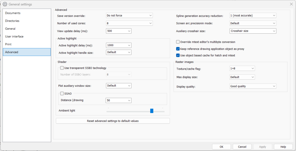This screenshot has width=296, height=151.
Task: Close the General settings dialog
Action: pyautogui.click(x=291, y=4)
